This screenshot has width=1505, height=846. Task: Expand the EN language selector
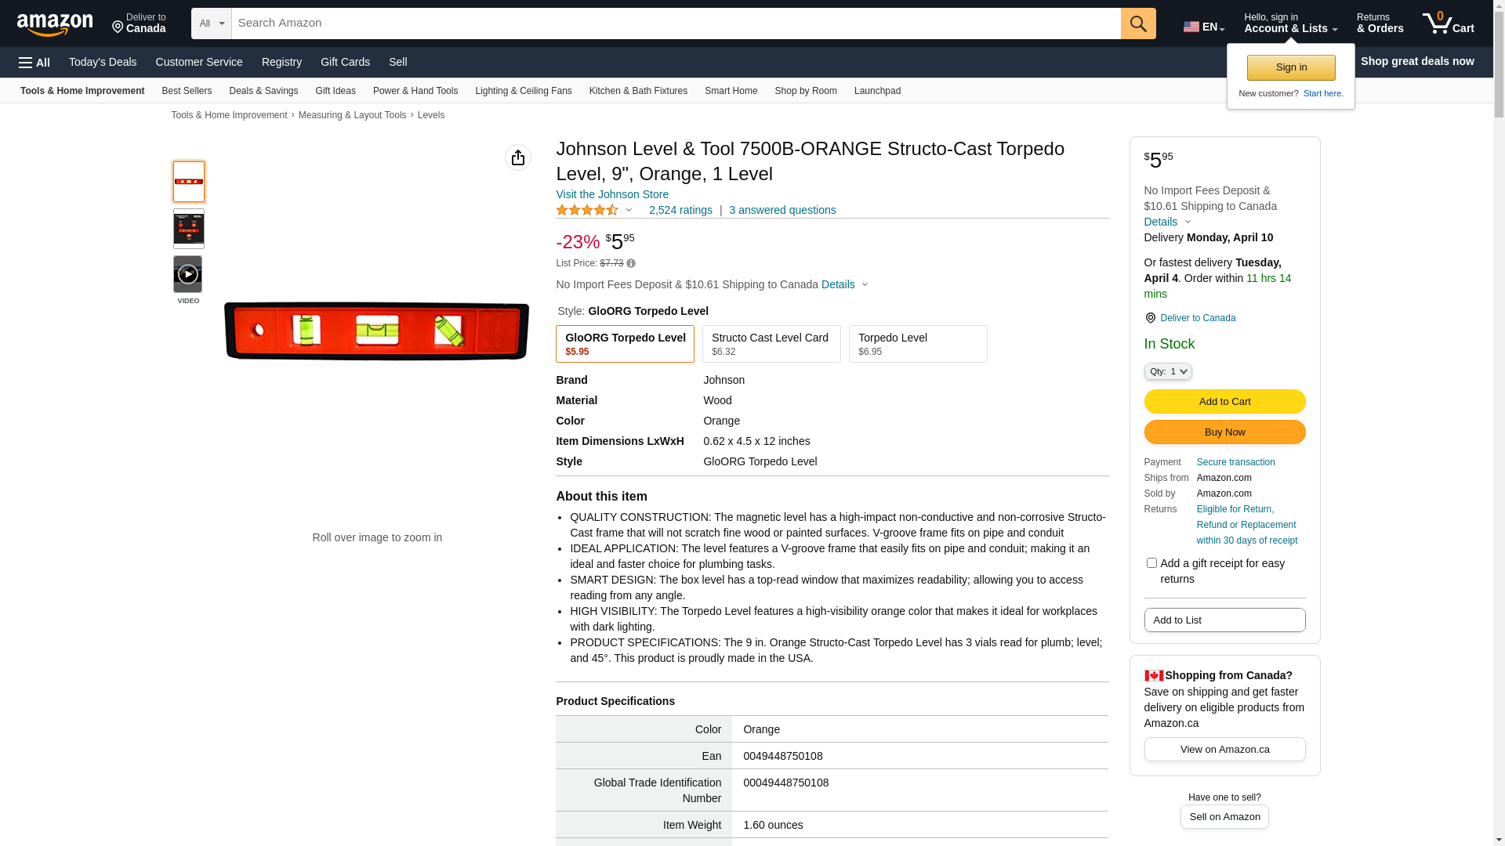coord(1203,27)
